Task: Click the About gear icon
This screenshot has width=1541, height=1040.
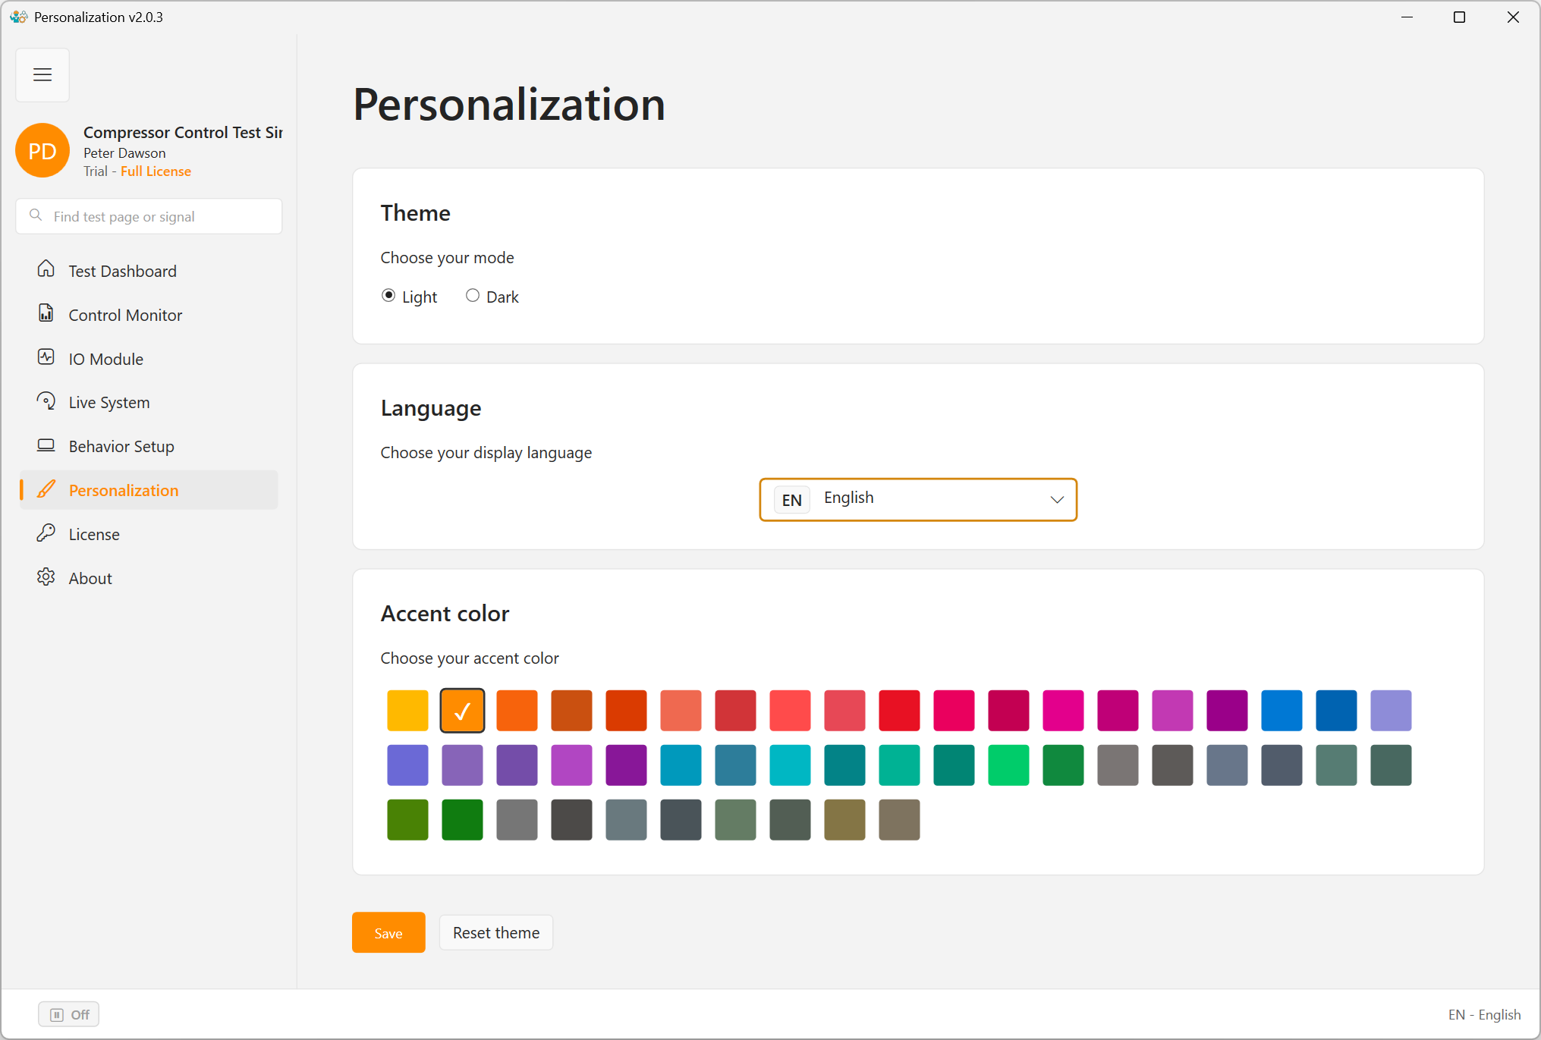Action: pyautogui.click(x=46, y=577)
